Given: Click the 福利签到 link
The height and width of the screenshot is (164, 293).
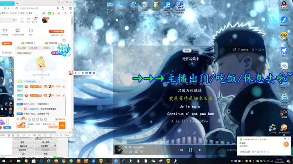Looking at the screenshot, I should tap(7, 52).
